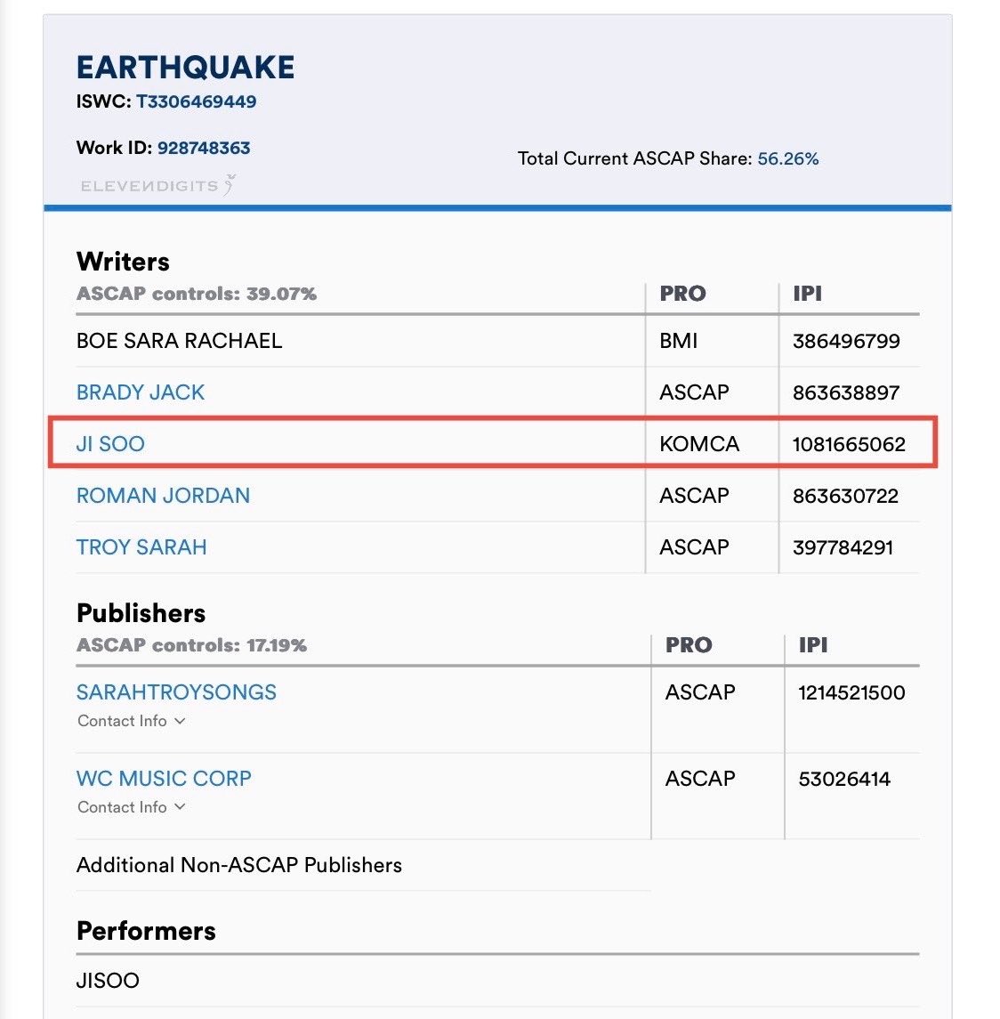This screenshot has width=1000, height=1019.
Task: Click the ISWC code T3306469449
Action: [197, 101]
